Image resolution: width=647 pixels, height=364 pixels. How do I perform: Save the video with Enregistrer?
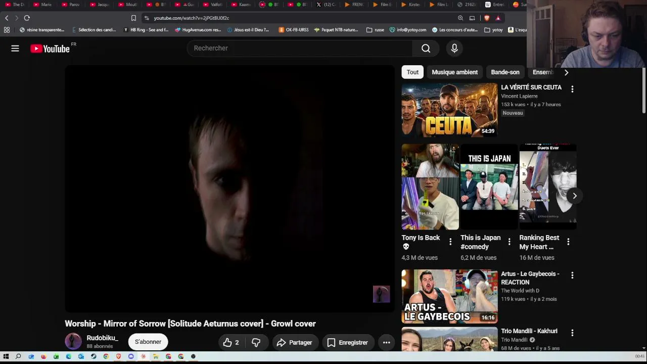pos(347,342)
